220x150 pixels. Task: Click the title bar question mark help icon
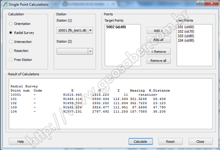[x=201, y=3]
